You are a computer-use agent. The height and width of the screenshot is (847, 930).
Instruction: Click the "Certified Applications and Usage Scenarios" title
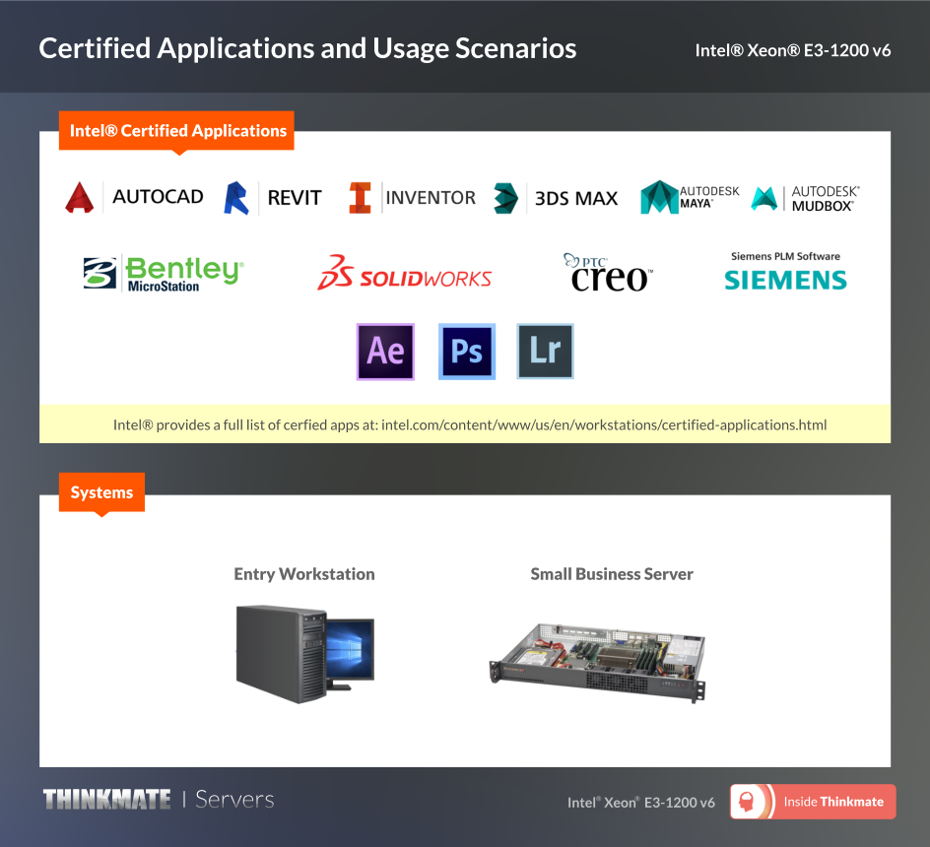[x=307, y=48]
